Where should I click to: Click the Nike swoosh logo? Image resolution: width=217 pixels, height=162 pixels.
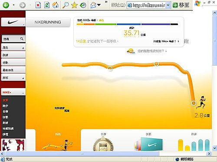[x=13, y=22]
